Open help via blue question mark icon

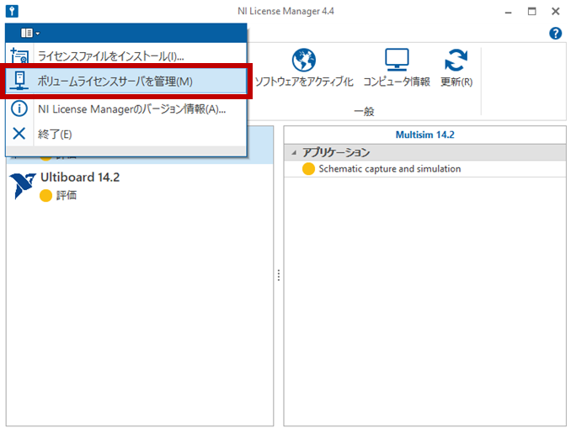[x=555, y=34]
